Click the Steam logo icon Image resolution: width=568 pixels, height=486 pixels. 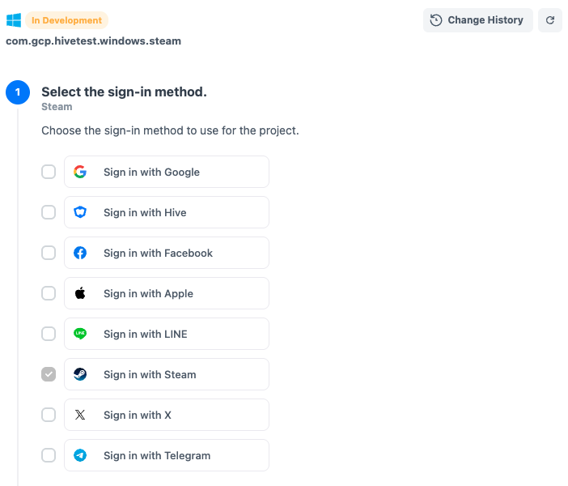click(x=80, y=374)
